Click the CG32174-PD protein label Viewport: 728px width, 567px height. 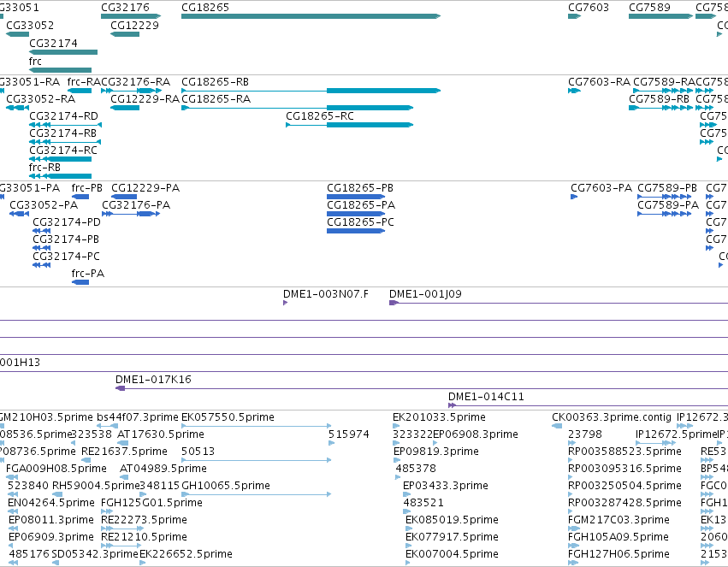[67, 222]
